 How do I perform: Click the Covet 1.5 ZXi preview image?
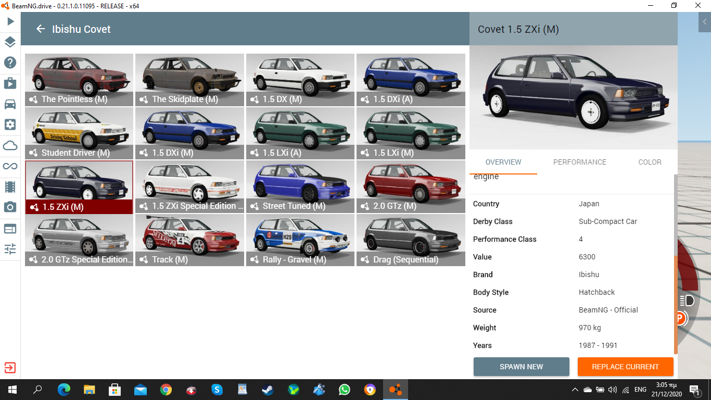[574, 97]
